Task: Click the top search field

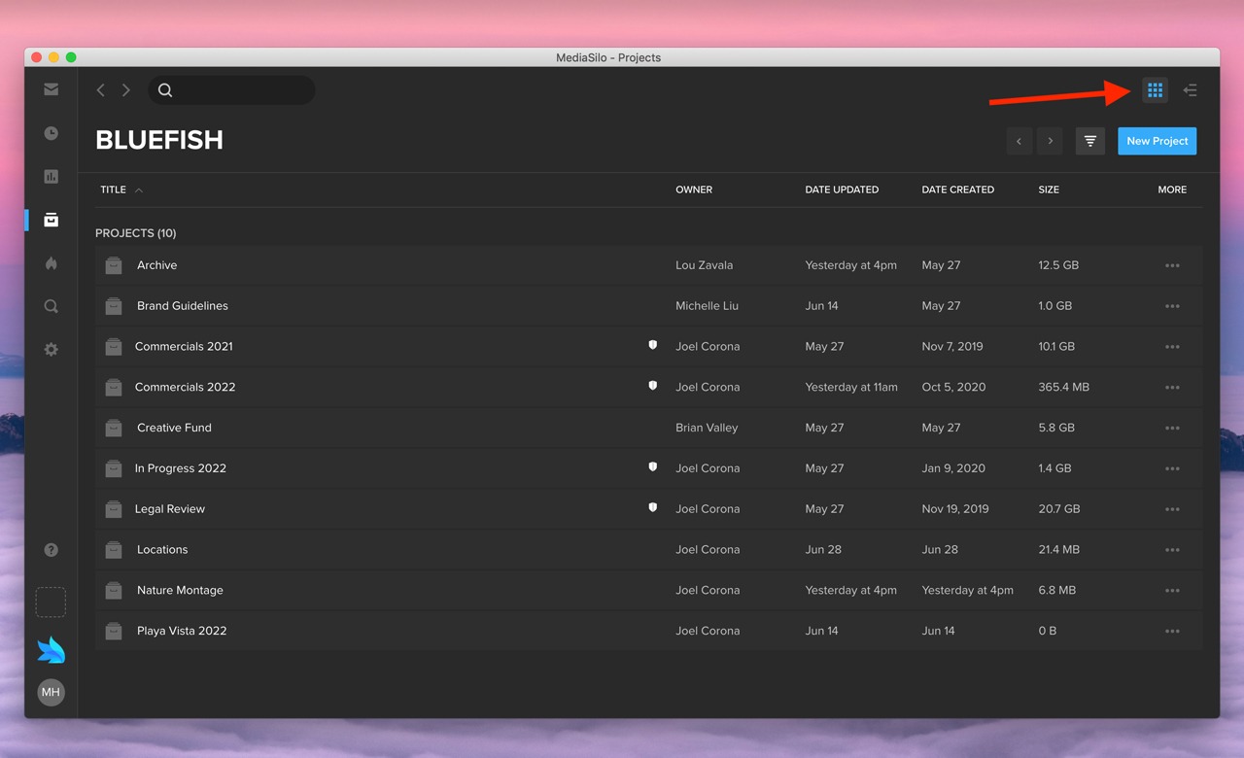Action: [231, 90]
